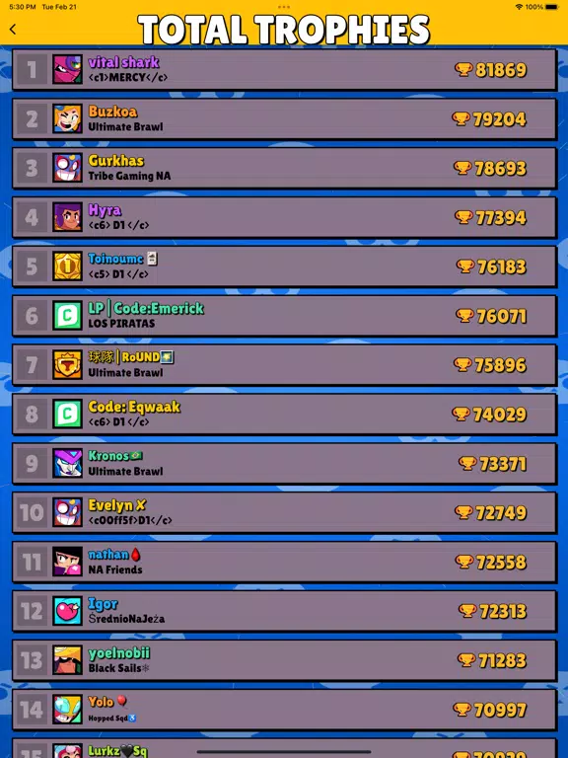
Task: Select Buzkoa's brawler avatar icon
Action: click(x=67, y=118)
